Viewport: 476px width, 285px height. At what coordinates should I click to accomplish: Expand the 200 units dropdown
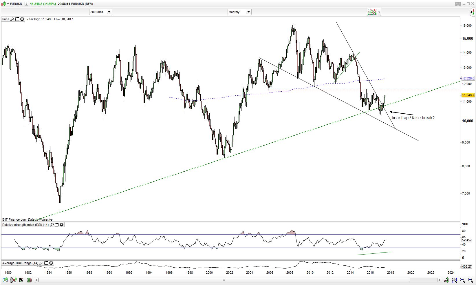click(x=109, y=12)
